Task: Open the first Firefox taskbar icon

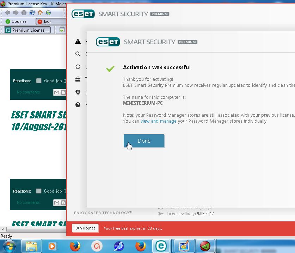Action: [75, 246]
